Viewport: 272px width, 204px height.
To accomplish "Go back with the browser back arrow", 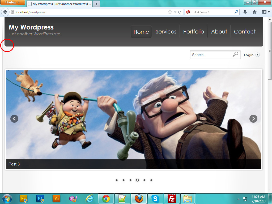I will coord(5,12).
